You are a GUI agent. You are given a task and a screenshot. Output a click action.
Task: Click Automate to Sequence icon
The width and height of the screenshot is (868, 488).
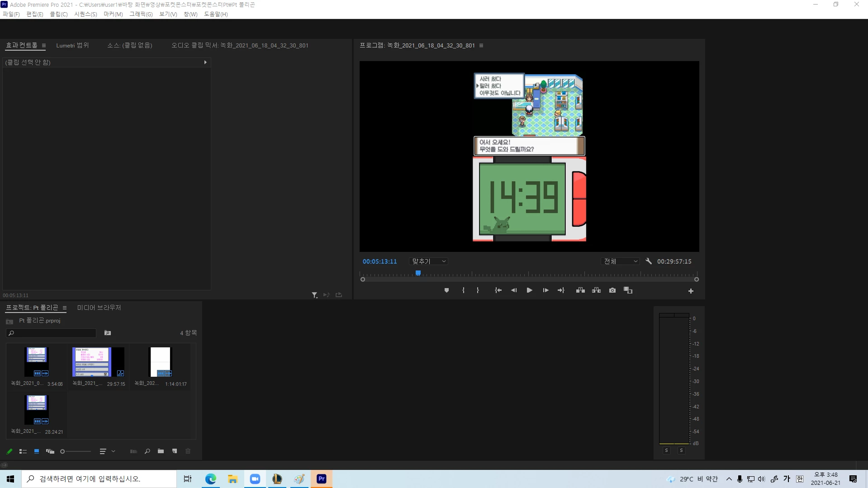[133, 451]
